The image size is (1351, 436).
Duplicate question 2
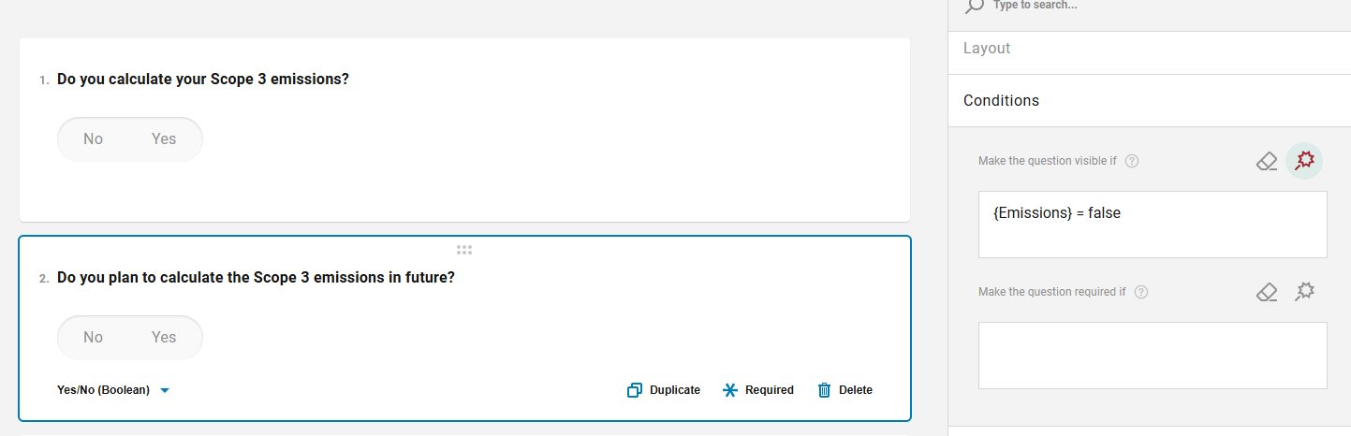point(664,390)
